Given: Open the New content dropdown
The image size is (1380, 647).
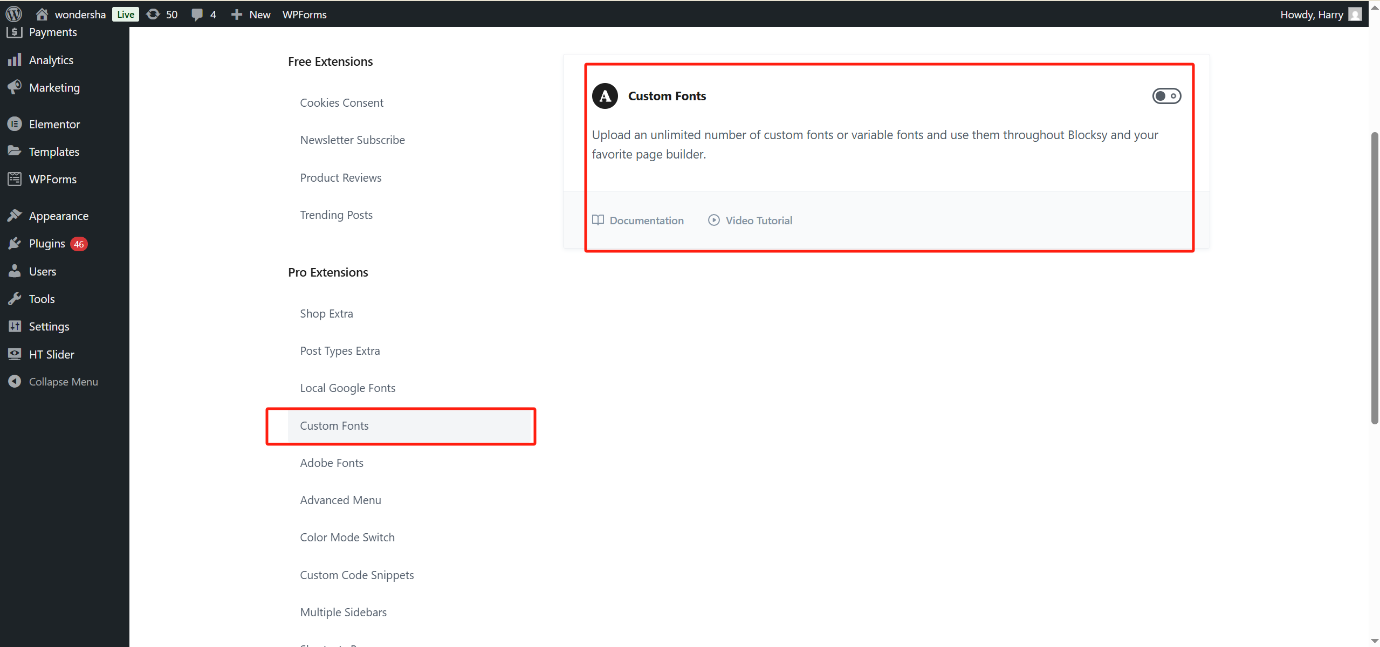Looking at the screenshot, I should click(251, 15).
